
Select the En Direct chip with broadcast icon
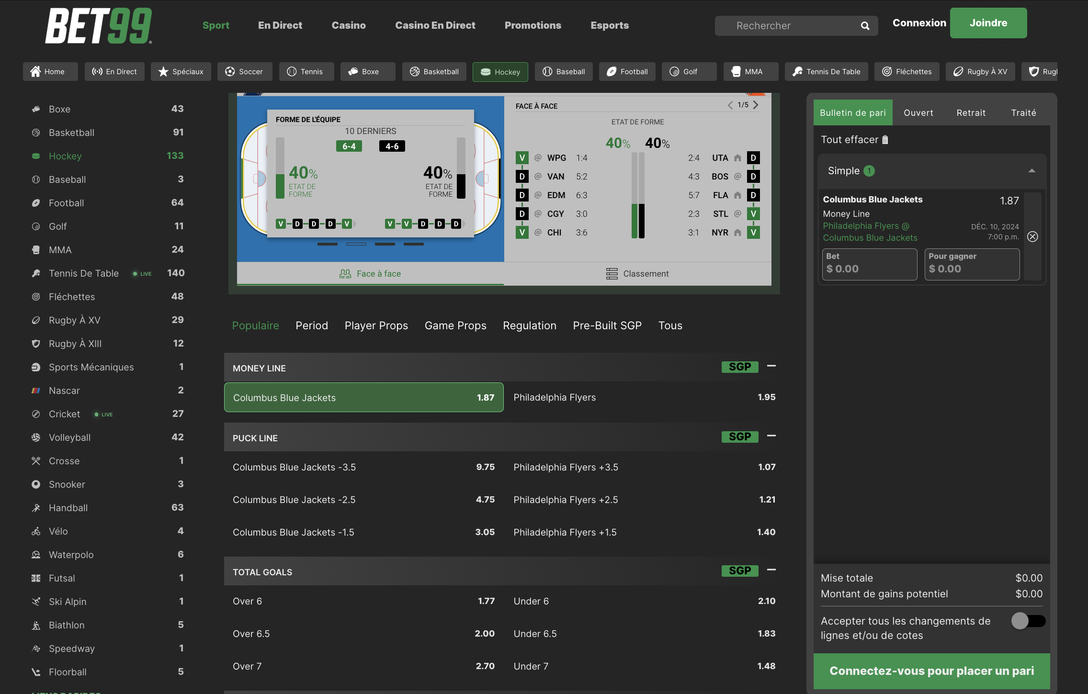(x=114, y=72)
